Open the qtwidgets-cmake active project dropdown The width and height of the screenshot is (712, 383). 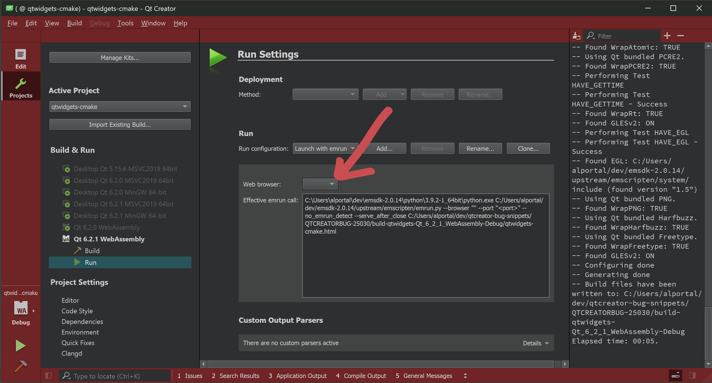(120, 107)
